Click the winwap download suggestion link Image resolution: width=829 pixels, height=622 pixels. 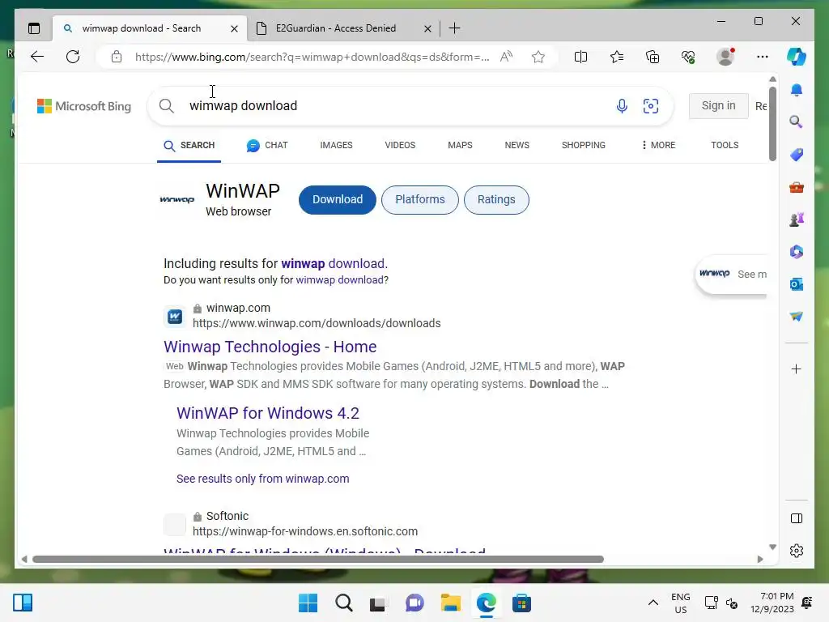tap(334, 263)
